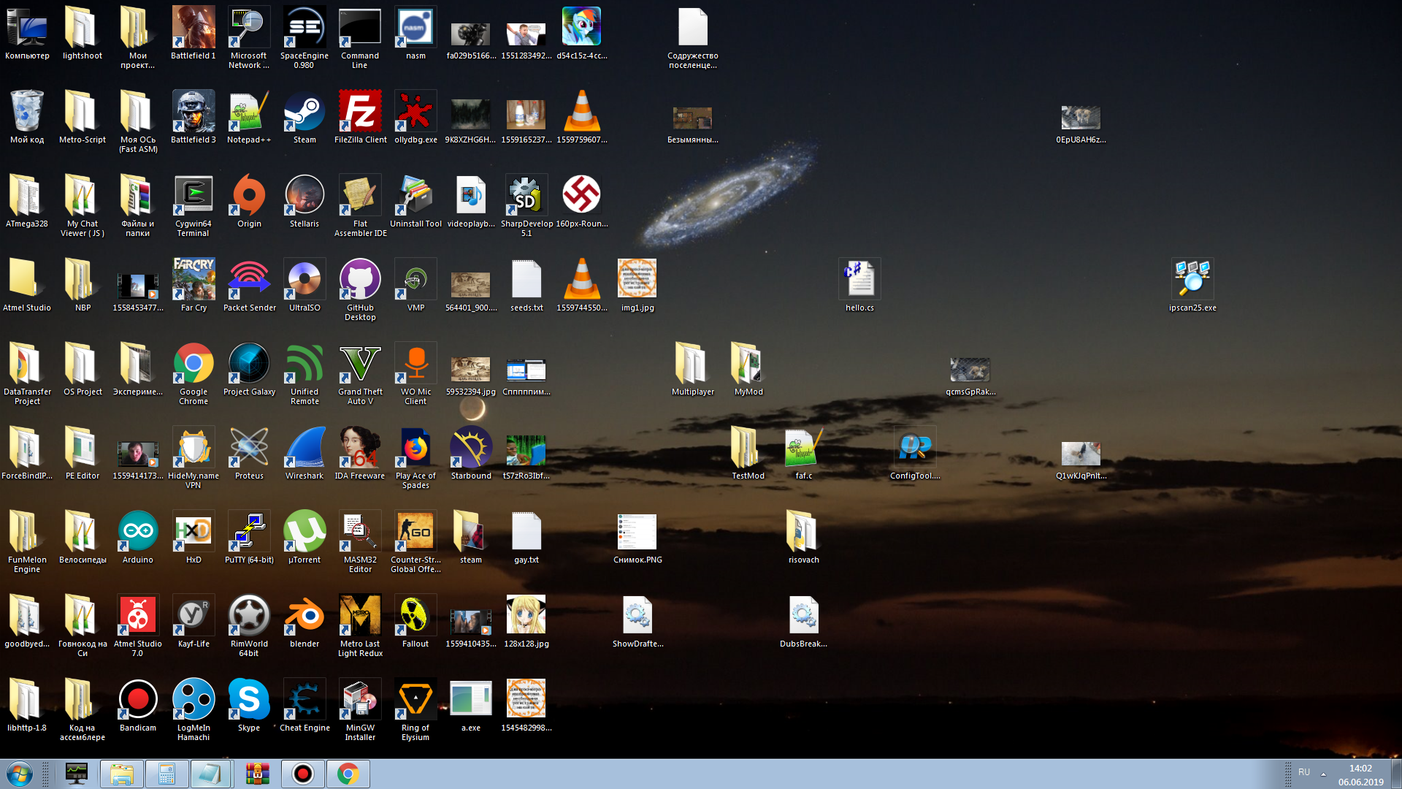This screenshot has width=1402, height=789.
Task: Select the Снимок.PNG file thumbnail
Action: pyautogui.click(x=637, y=533)
